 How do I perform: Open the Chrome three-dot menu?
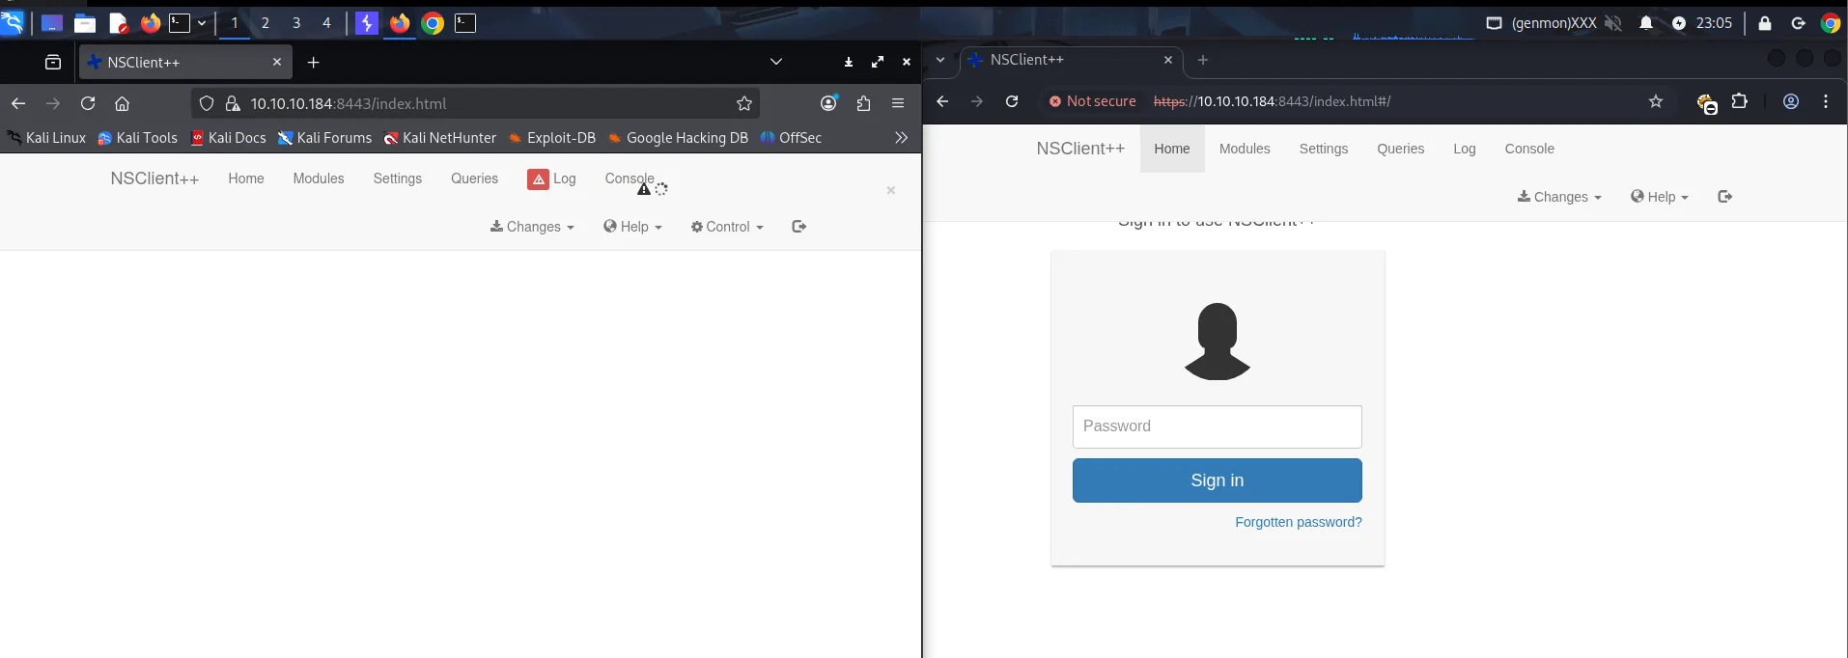coord(1826,101)
